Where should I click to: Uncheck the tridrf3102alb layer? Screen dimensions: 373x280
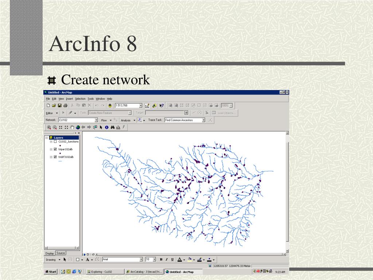click(x=55, y=157)
